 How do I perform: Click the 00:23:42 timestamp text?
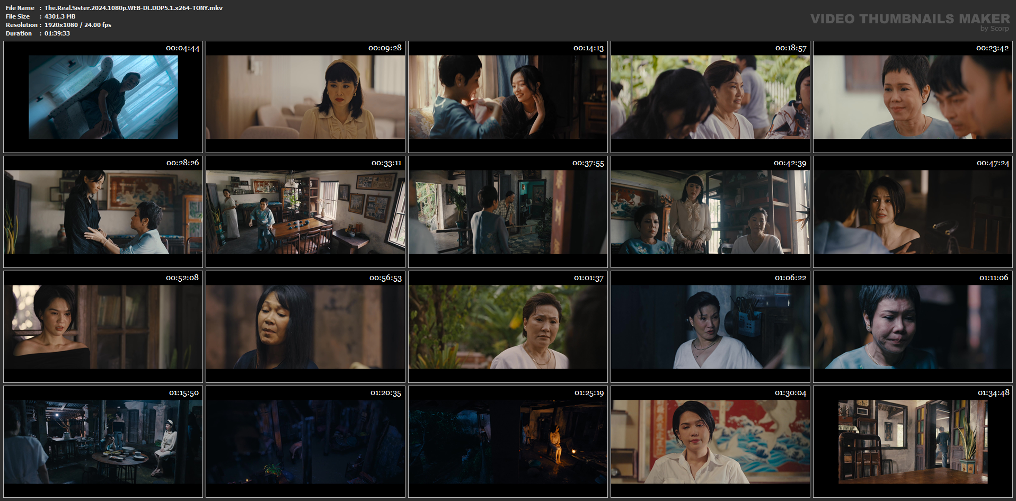tap(993, 48)
